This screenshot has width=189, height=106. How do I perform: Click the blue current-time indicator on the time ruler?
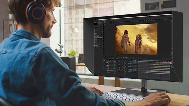[x=161, y=61]
